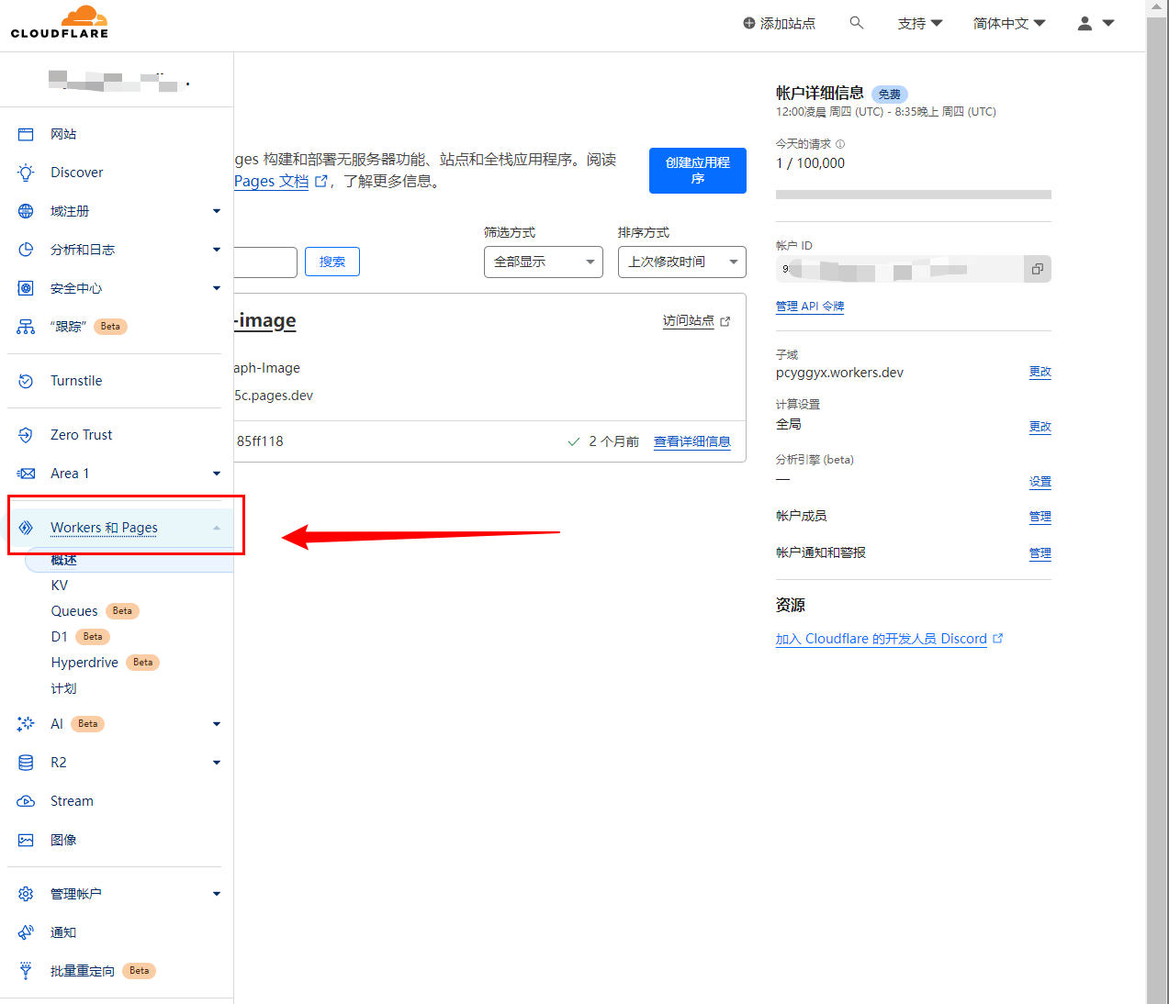Click the search input field
Viewport: 1169px width, 1004px height.
tap(265, 262)
